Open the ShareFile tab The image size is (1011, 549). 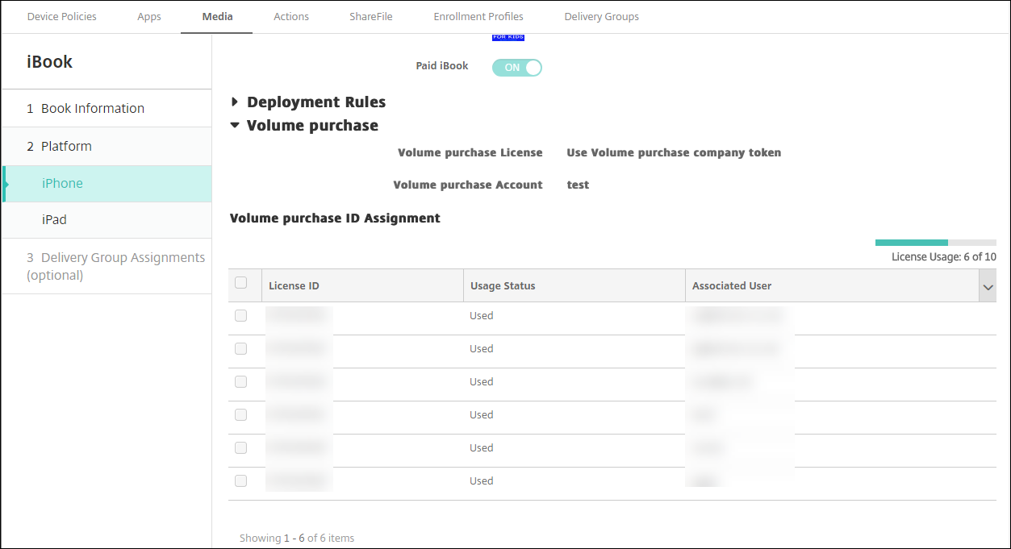pyautogui.click(x=371, y=17)
